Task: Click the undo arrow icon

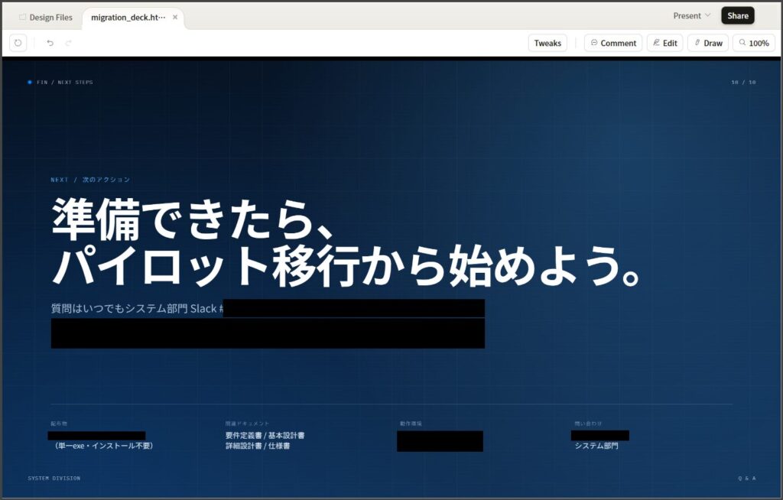Action: pyautogui.click(x=50, y=43)
